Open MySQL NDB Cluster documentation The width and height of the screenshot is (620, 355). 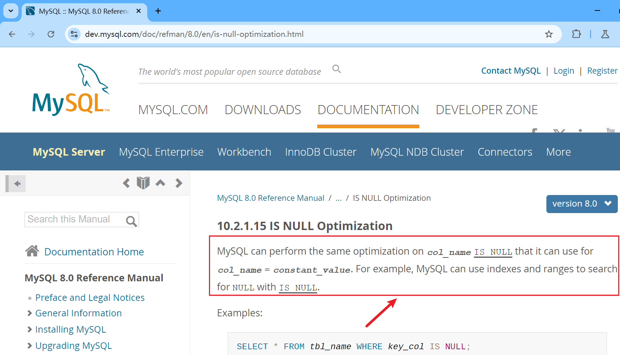click(x=417, y=152)
